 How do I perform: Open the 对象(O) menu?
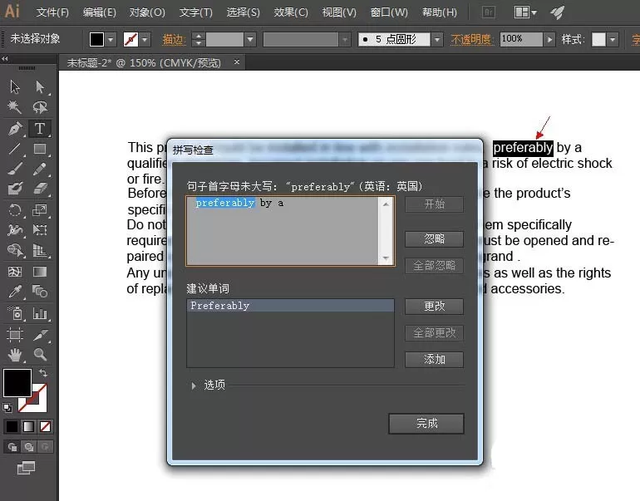147,12
